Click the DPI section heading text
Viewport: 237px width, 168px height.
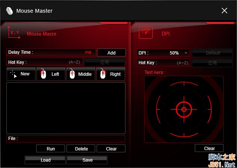pyautogui.click(x=166, y=34)
